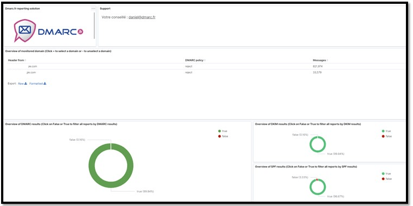413x206 pixels.
Task: Click the DMARC.fr envelope logo image
Action: [x=49, y=31]
